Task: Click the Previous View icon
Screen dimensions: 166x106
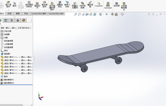Action: coord(83,14)
